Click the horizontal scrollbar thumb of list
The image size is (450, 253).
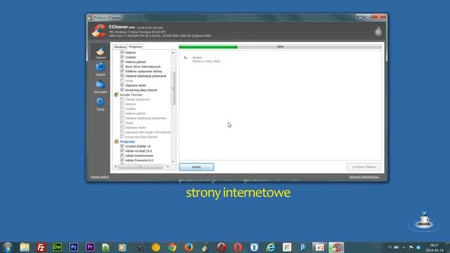(141, 167)
